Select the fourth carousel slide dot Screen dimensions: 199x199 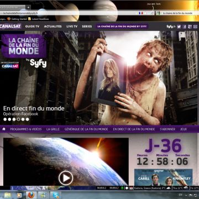[x=18, y=119]
